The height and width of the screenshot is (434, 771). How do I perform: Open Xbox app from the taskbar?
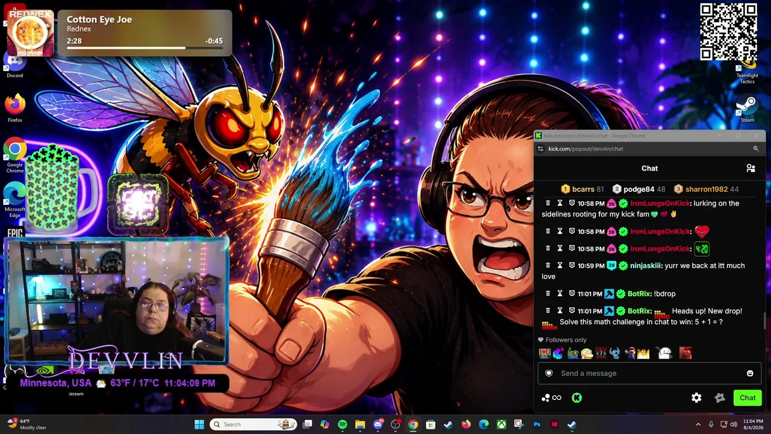[501, 424]
